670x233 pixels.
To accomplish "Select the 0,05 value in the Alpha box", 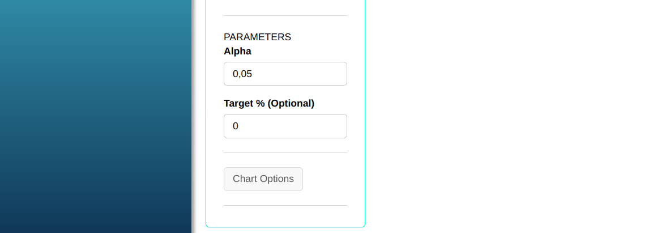I will coord(242,74).
